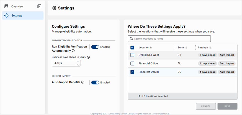Check the Dental Spa West checkbox
The height and width of the screenshot is (115, 242).
tap(132, 55)
